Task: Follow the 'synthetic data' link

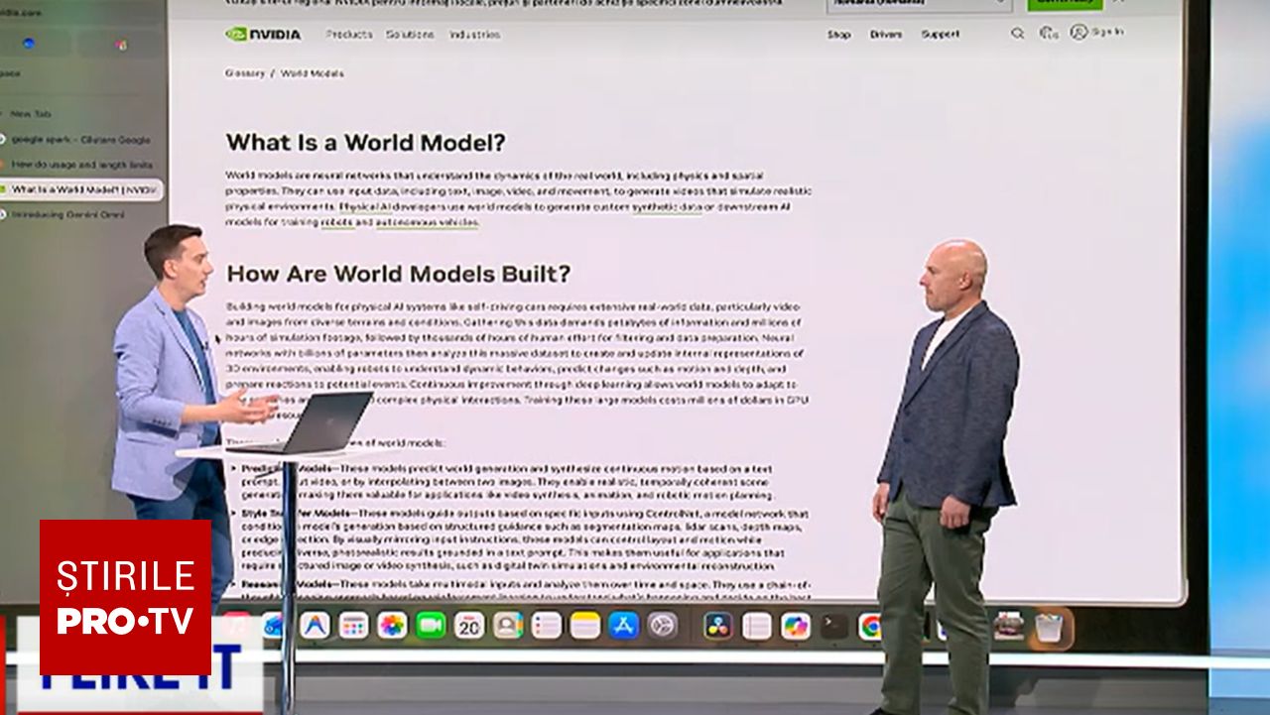Action: 667,206
